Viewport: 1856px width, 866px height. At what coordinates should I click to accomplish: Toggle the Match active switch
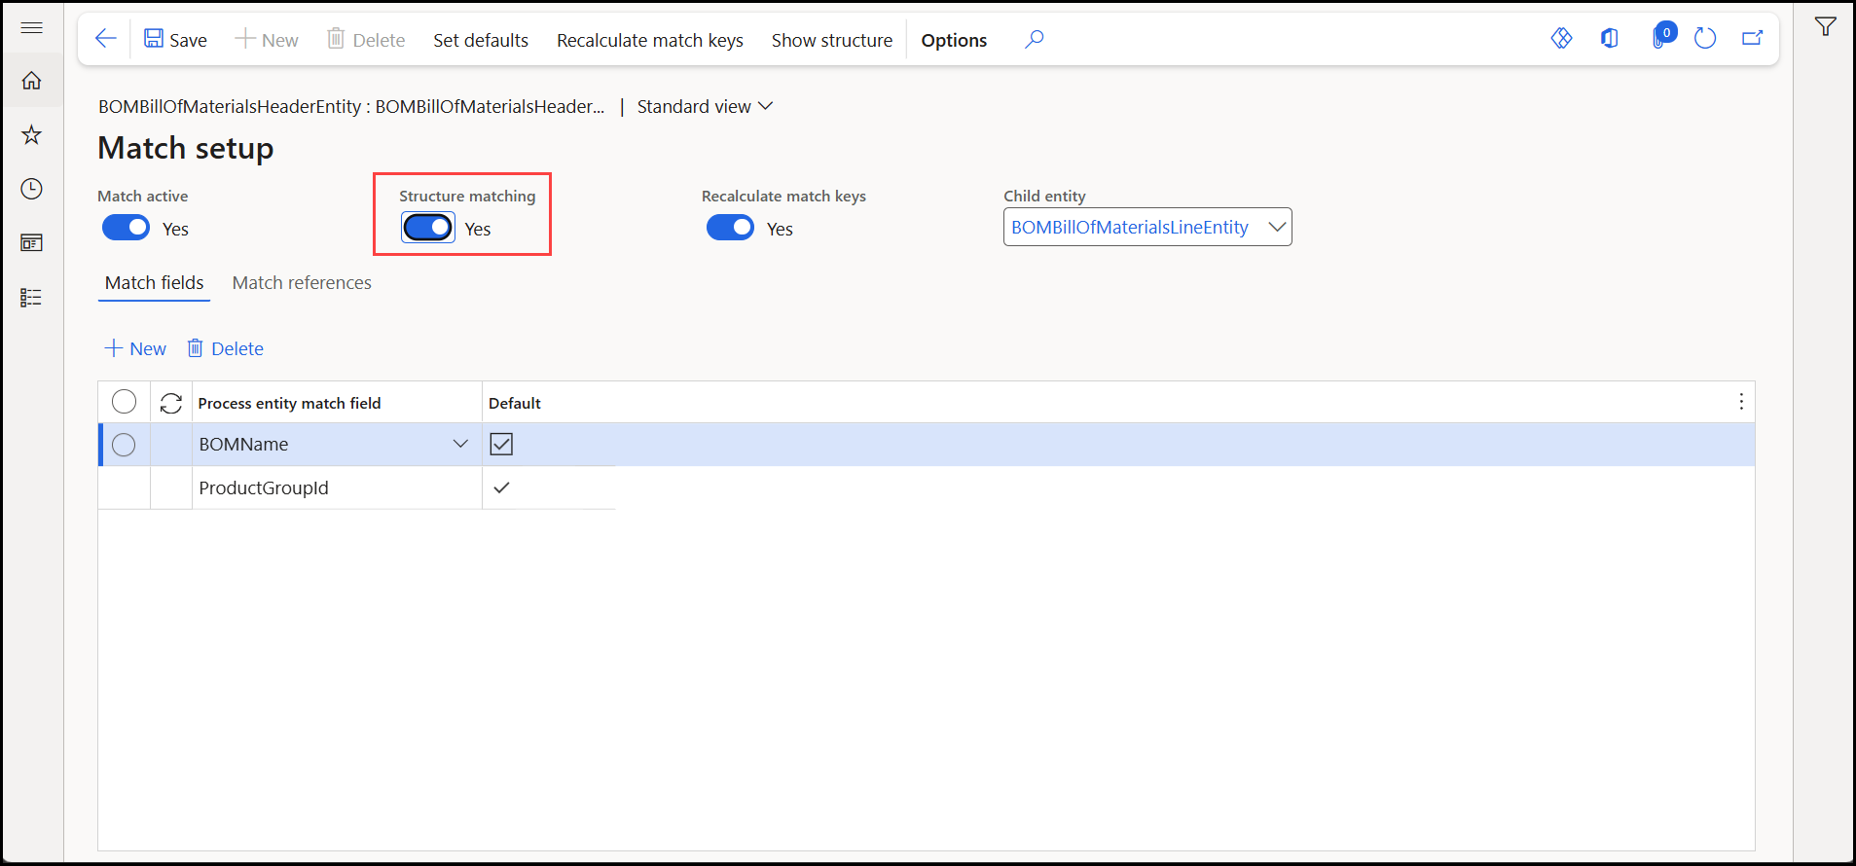tap(126, 228)
